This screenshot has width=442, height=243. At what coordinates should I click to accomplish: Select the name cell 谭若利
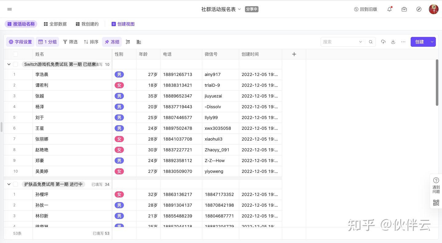[x=72, y=85]
